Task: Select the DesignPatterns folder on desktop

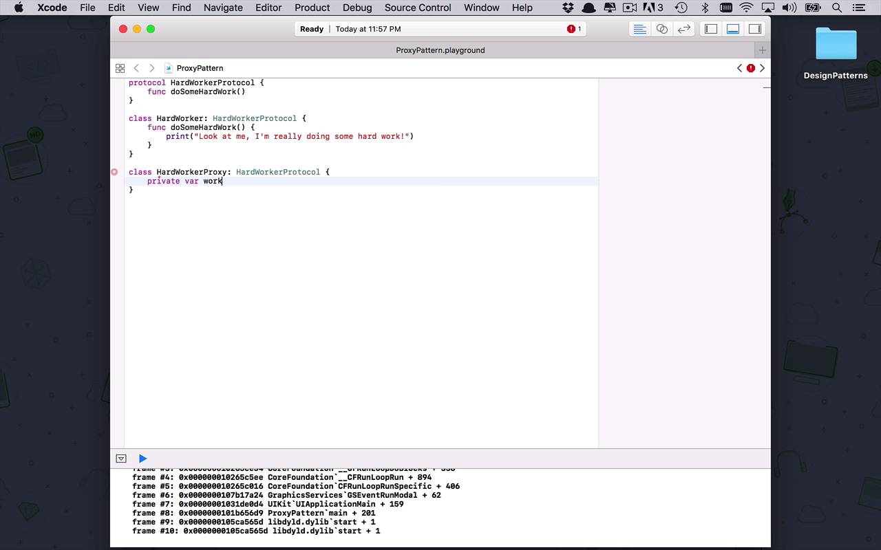Action: (836, 53)
